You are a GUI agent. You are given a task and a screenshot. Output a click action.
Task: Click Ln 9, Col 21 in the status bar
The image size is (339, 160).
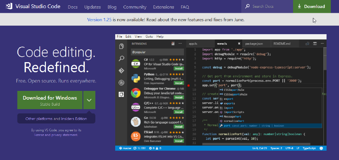click(260, 148)
